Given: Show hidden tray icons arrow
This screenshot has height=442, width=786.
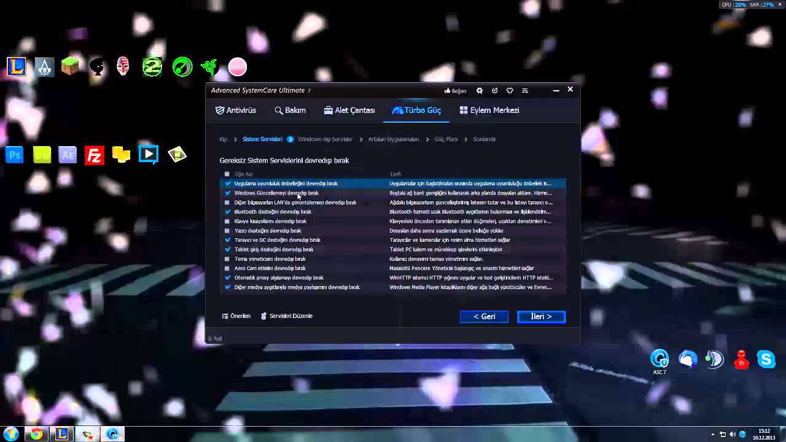Looking at the screenshot, I should point(713,435).
